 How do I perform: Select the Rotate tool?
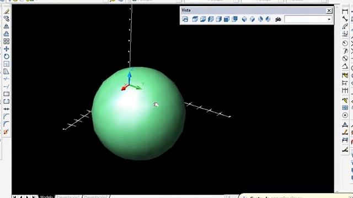(6, 56)
